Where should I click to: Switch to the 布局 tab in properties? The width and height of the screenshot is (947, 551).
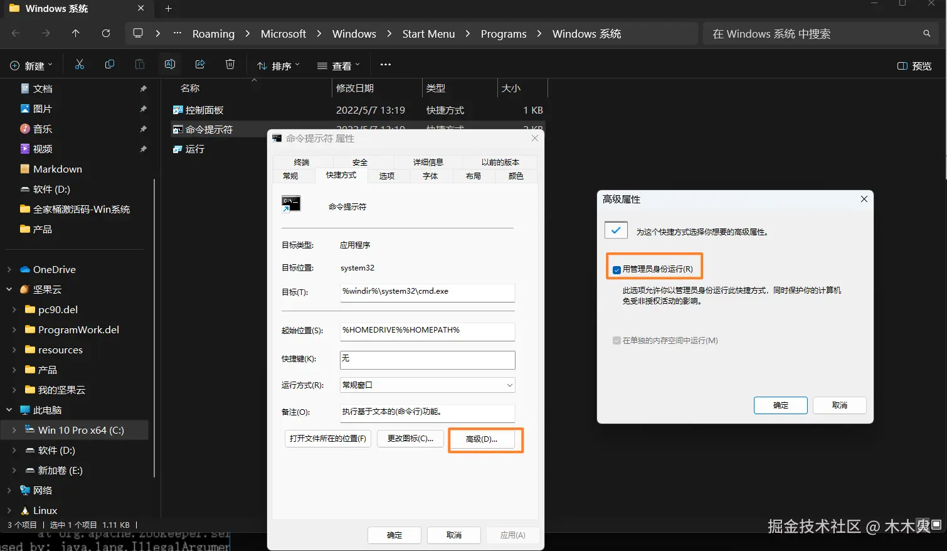coord(473,176)
